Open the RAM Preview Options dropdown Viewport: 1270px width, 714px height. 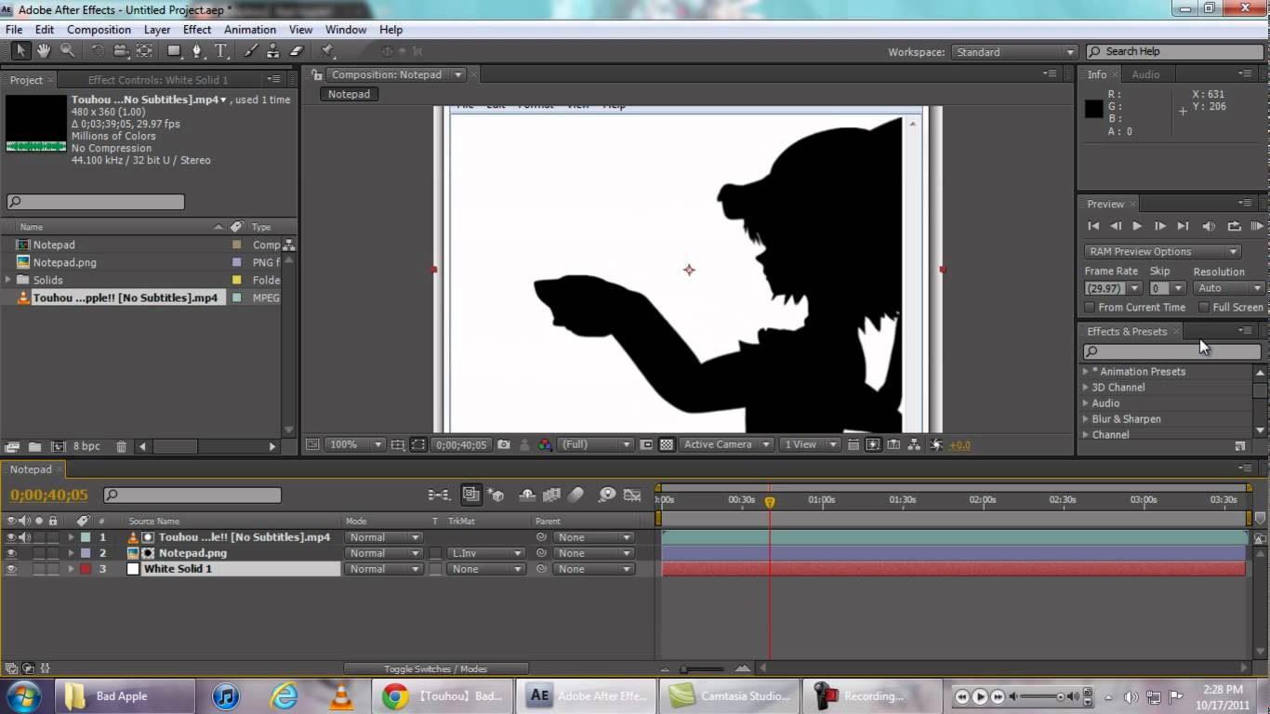[x=1162, y=251]
